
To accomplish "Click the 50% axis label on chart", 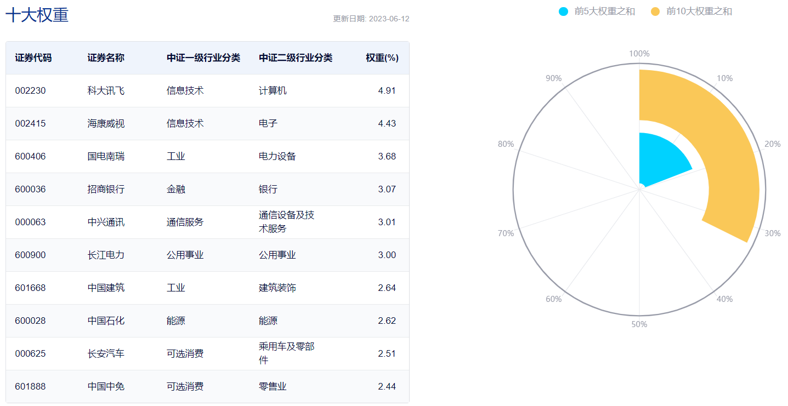I will pyautogui.click(x=639, y=324).
